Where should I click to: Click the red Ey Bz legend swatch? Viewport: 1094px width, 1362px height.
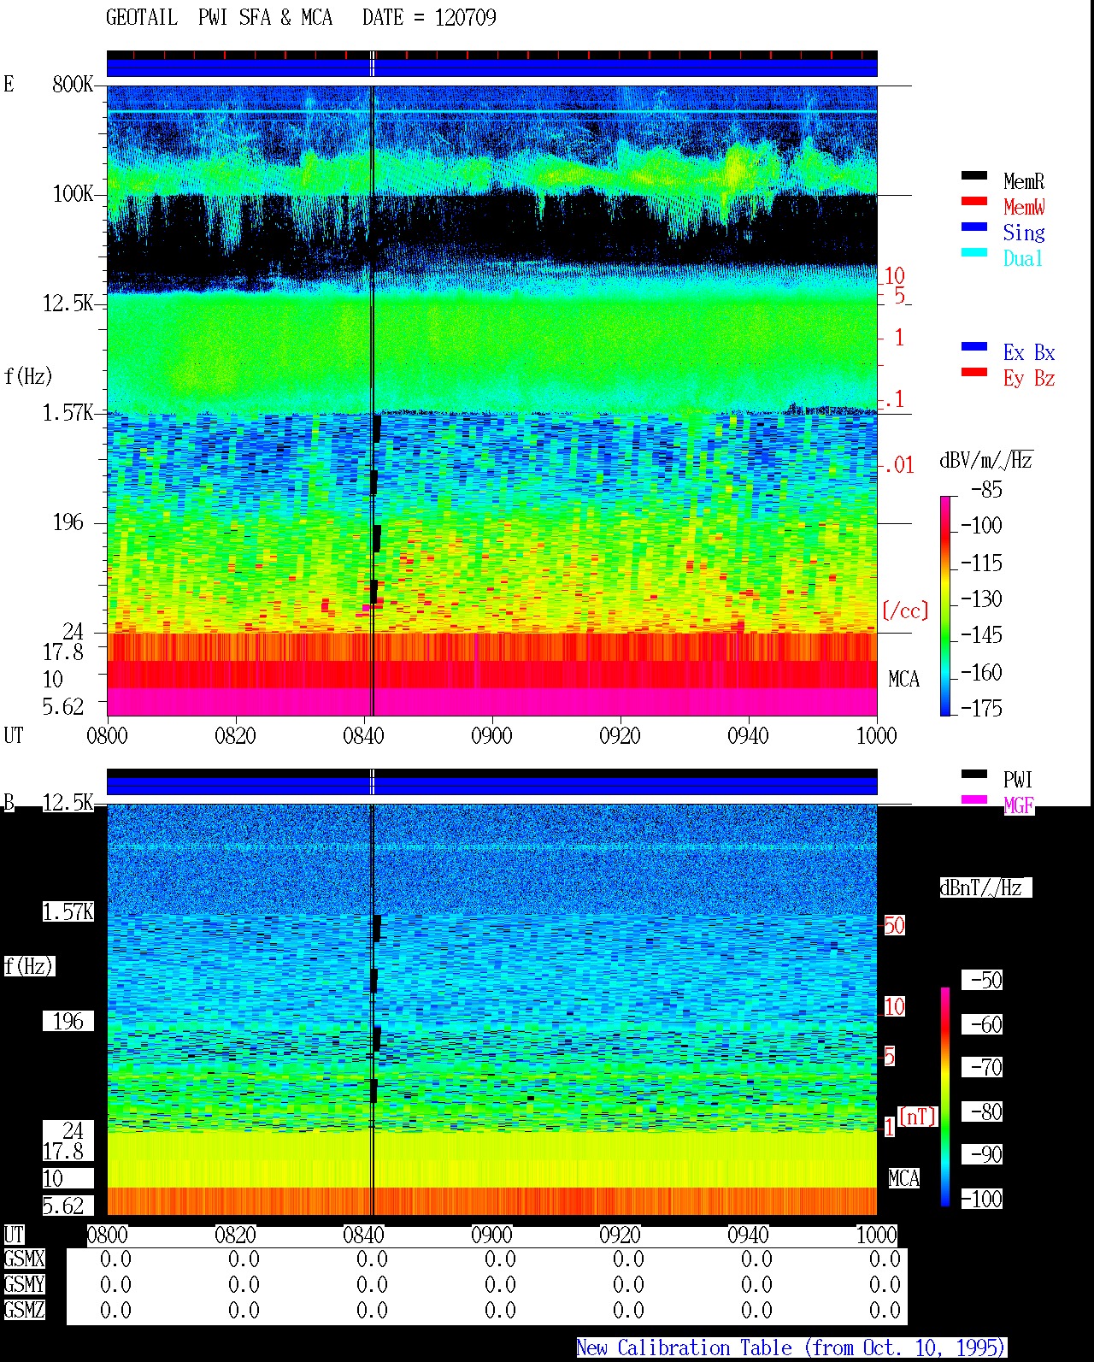[973, 373]
